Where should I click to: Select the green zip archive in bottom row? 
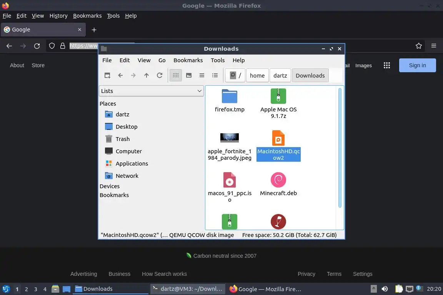[230, 222]
